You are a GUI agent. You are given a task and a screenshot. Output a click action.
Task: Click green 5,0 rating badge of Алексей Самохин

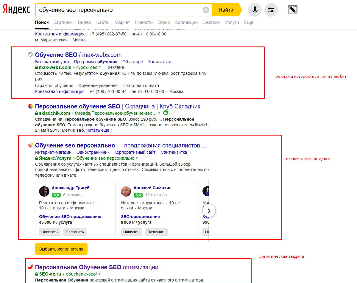[x=138, y=195]
